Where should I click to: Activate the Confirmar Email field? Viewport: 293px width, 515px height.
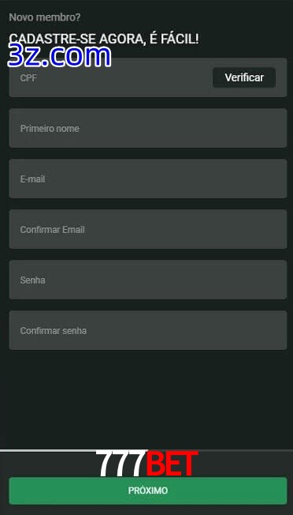coord(148,229)
